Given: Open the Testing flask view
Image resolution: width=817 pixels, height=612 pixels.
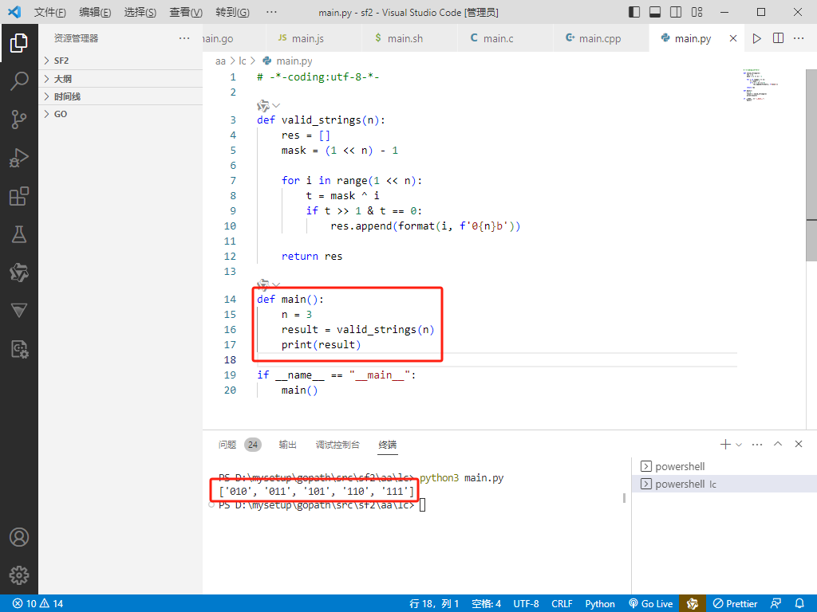Looking at the screenshot, I should point(19,234).
